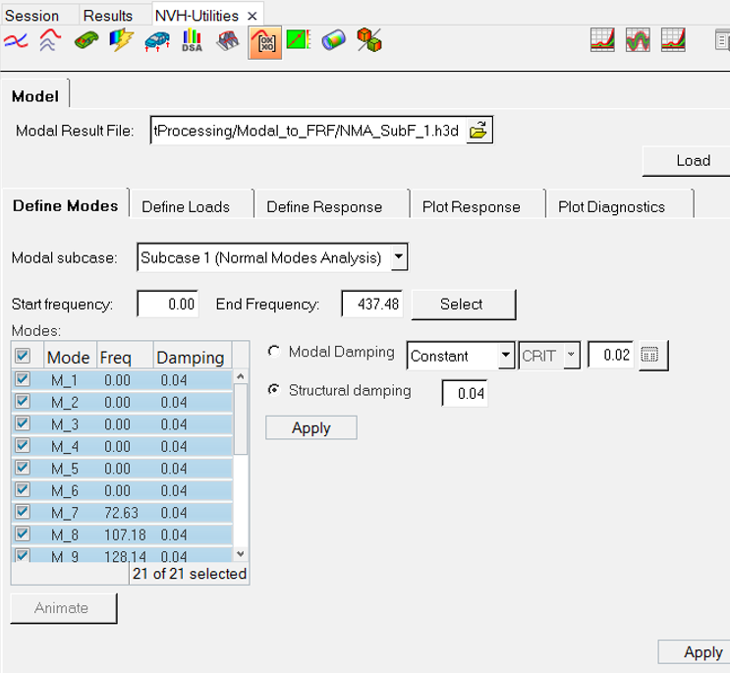
Task: Uncheck mode M_1 checkbox
Action: 23,379
